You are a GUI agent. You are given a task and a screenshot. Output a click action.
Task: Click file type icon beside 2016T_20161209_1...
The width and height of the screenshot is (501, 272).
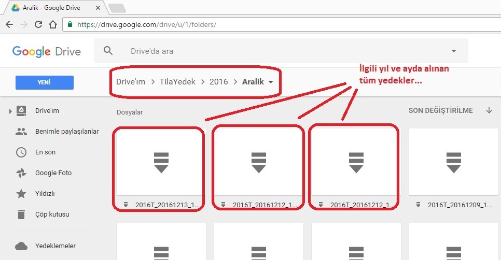tap(418, 205)
